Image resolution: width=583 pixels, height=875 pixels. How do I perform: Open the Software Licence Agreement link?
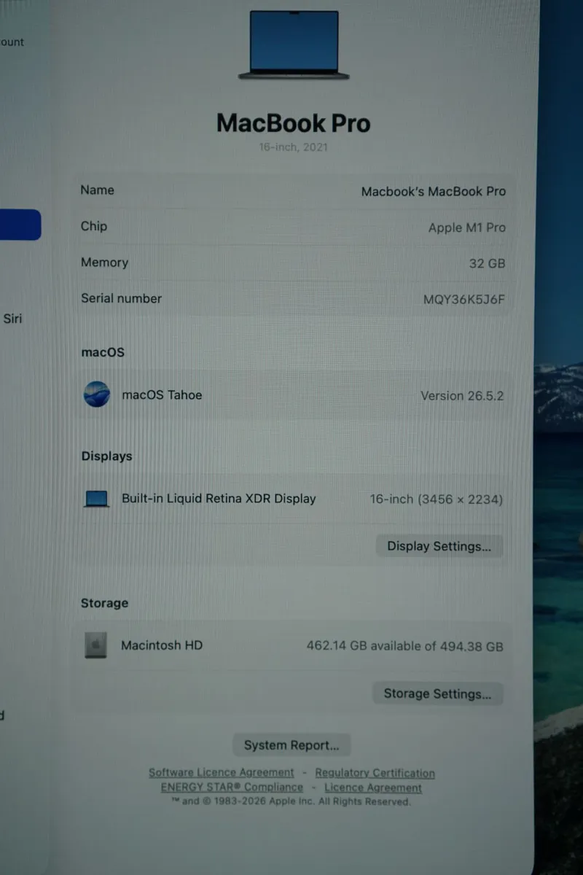tap(222, 772)
